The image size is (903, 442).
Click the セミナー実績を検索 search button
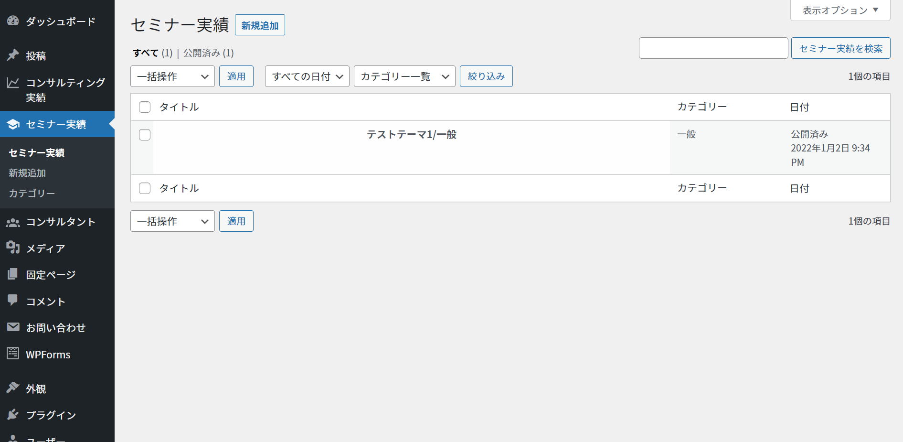tap(840, 48)
